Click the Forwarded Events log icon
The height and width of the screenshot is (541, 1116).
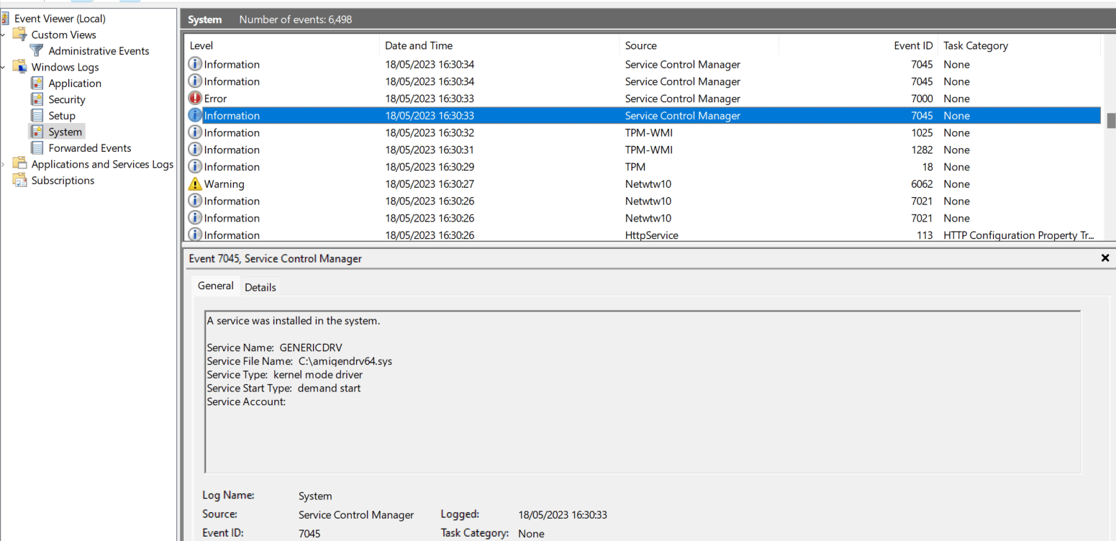37,148
